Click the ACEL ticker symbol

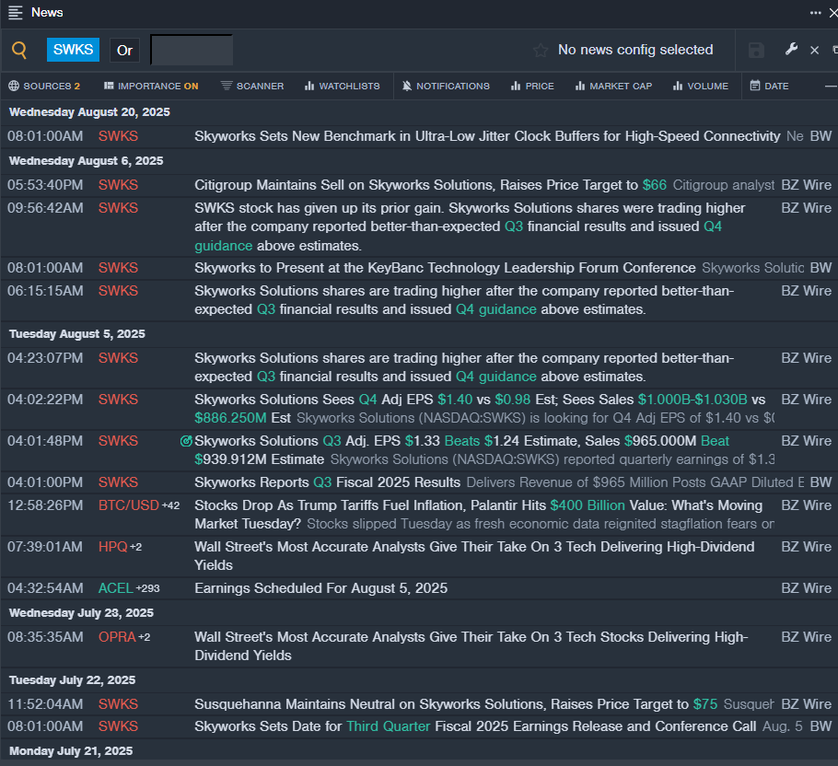point(115,588)
